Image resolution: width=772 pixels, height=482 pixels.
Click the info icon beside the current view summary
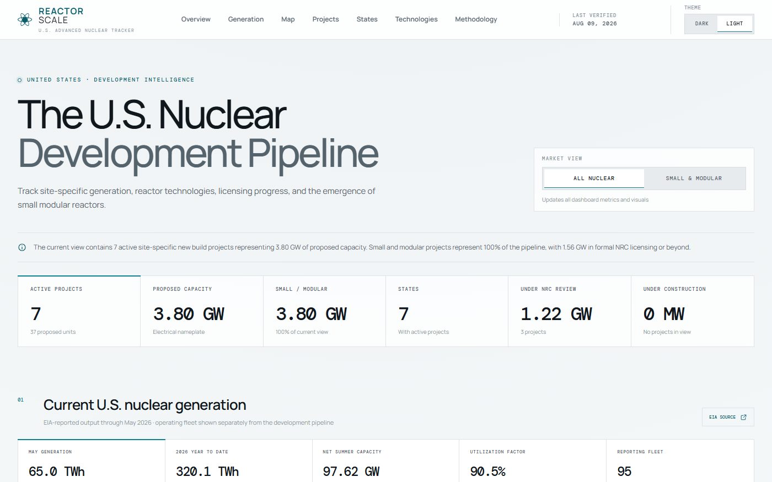pos(22,247)
